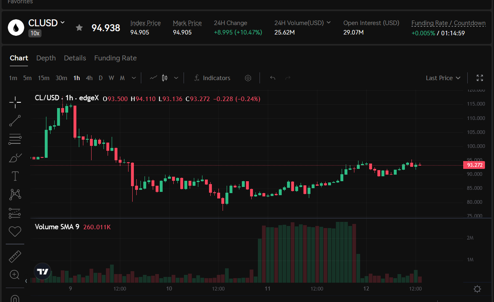Redo the chart action
This screenshot has width=494, height=302.
[x=288, y=78]
